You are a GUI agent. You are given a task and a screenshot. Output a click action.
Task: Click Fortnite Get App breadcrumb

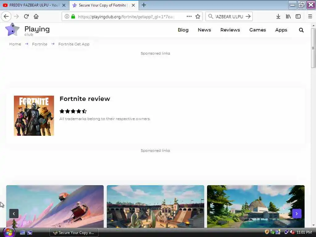(x=74, y=44)
